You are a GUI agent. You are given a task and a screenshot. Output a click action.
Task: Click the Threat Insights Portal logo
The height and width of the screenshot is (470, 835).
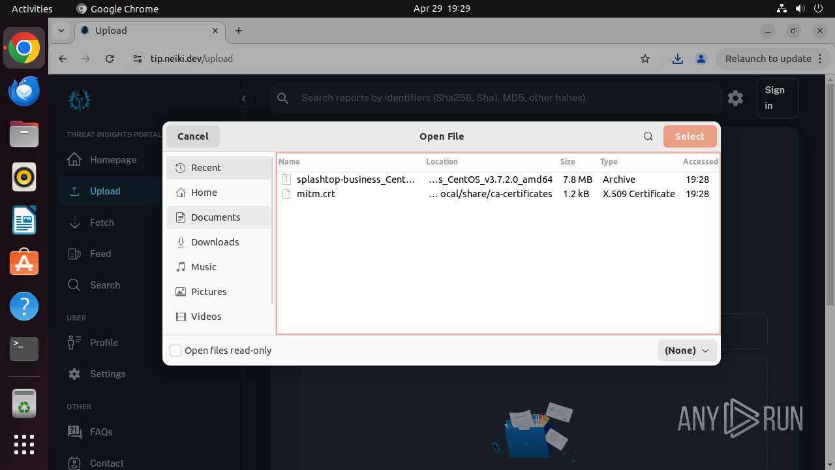click(x=80, y=99)
